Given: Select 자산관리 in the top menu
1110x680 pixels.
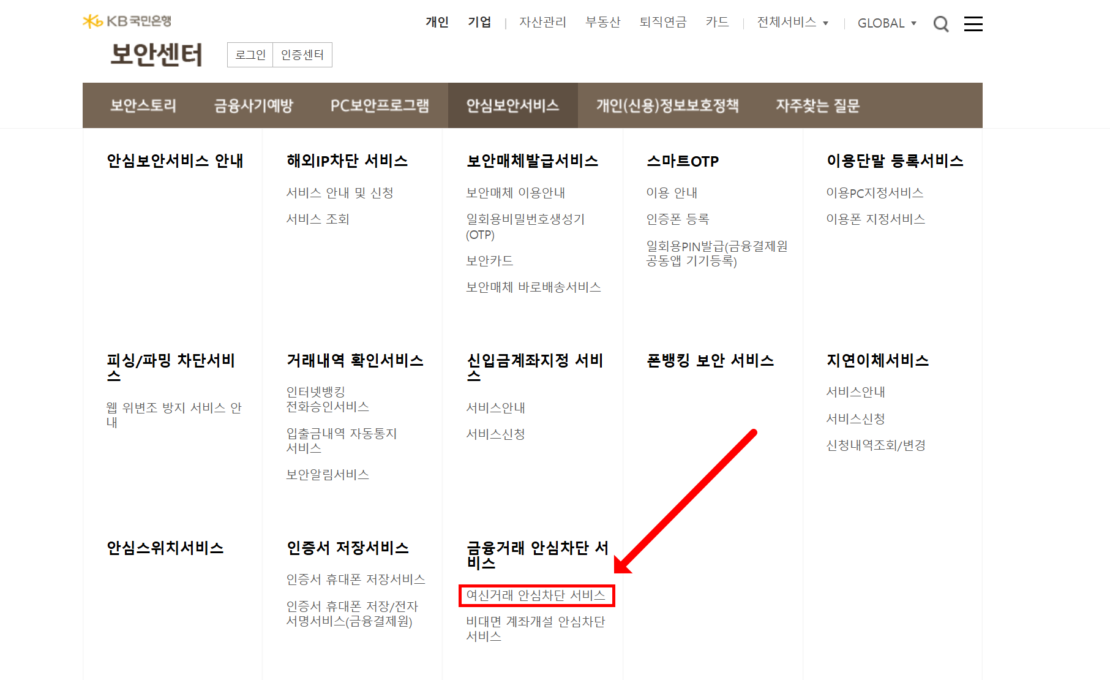Looking at the screenshot, I should [x=542, y=22].
